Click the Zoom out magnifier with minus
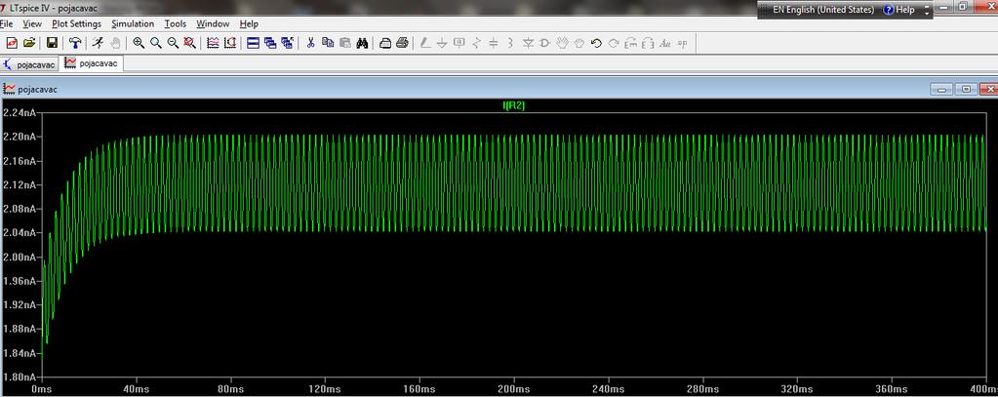998x397 pixels. coord(173,43)
